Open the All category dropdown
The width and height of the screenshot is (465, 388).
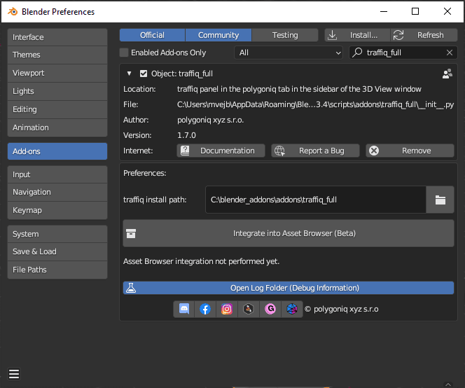tap(288, 53)
